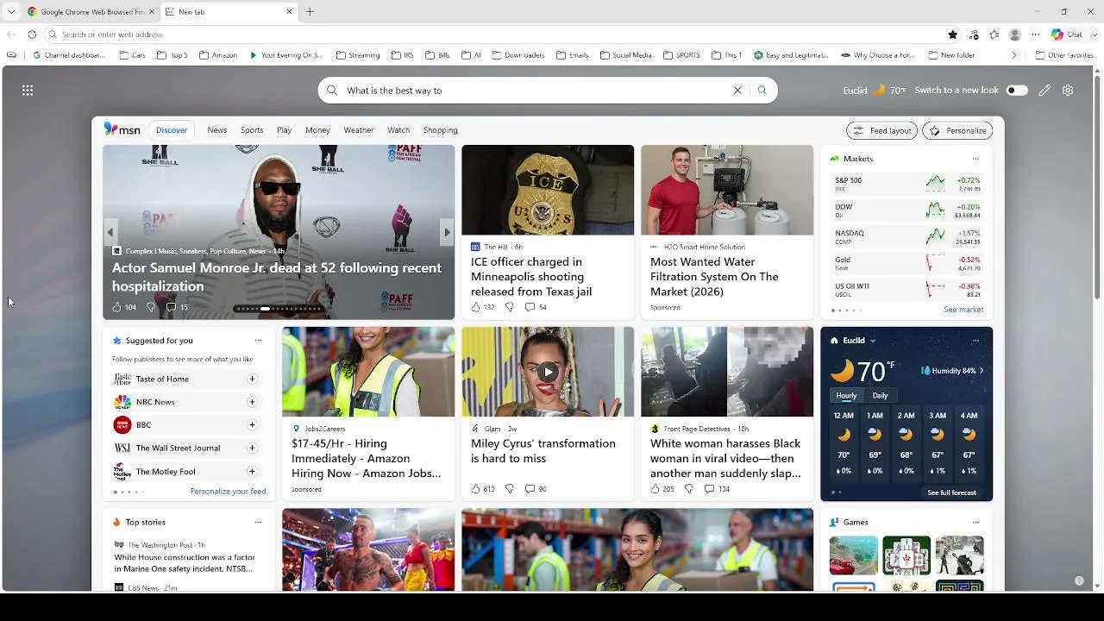1104x621 pixels.
Task: Follow BBC with plus icon
Action: pyautogui.click(x=252, y=425)
